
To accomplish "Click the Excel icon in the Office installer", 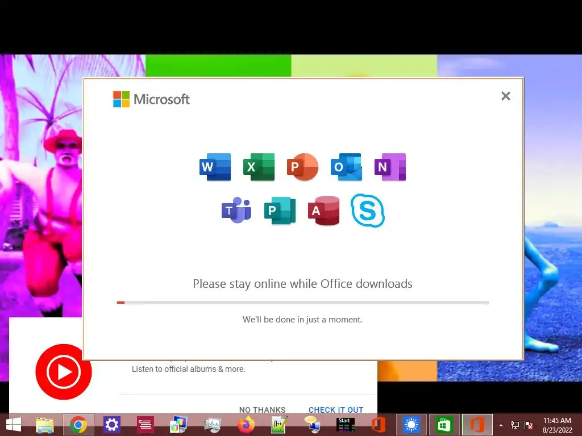I will coord(259,167).
